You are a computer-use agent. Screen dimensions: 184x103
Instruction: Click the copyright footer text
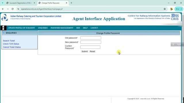coord(146,99)
